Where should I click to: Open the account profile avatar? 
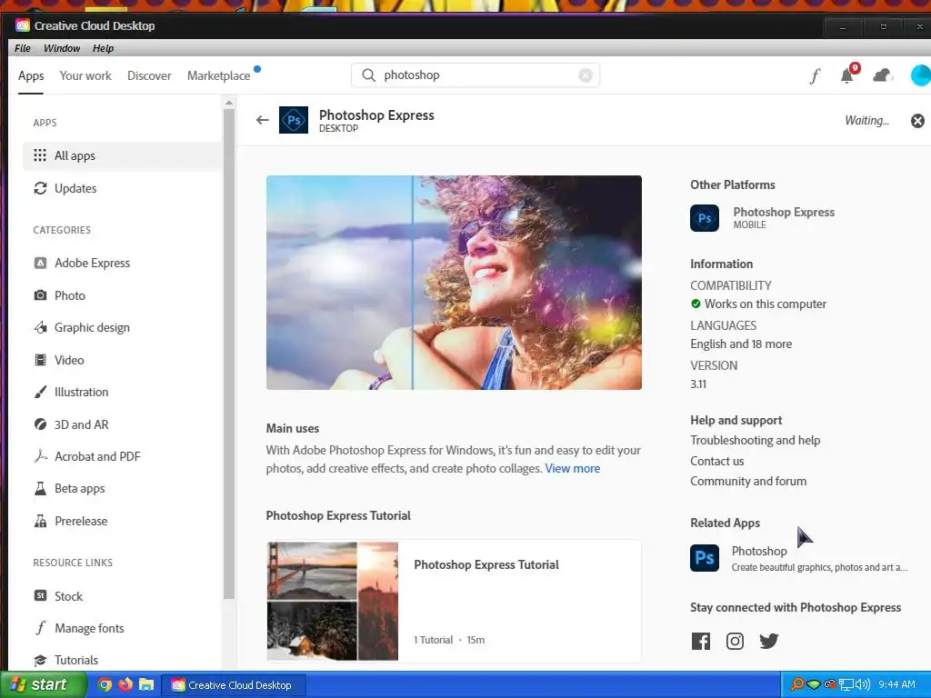[920, 75]
